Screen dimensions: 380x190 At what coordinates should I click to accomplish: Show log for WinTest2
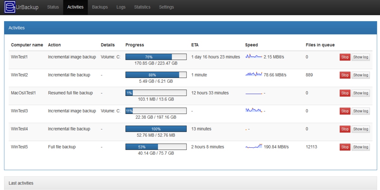click(x=361, y=75)
